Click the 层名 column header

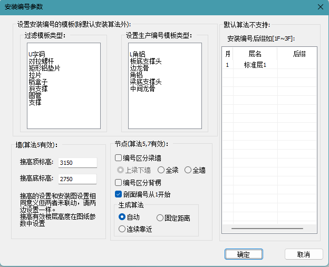(x=255, y=54)
